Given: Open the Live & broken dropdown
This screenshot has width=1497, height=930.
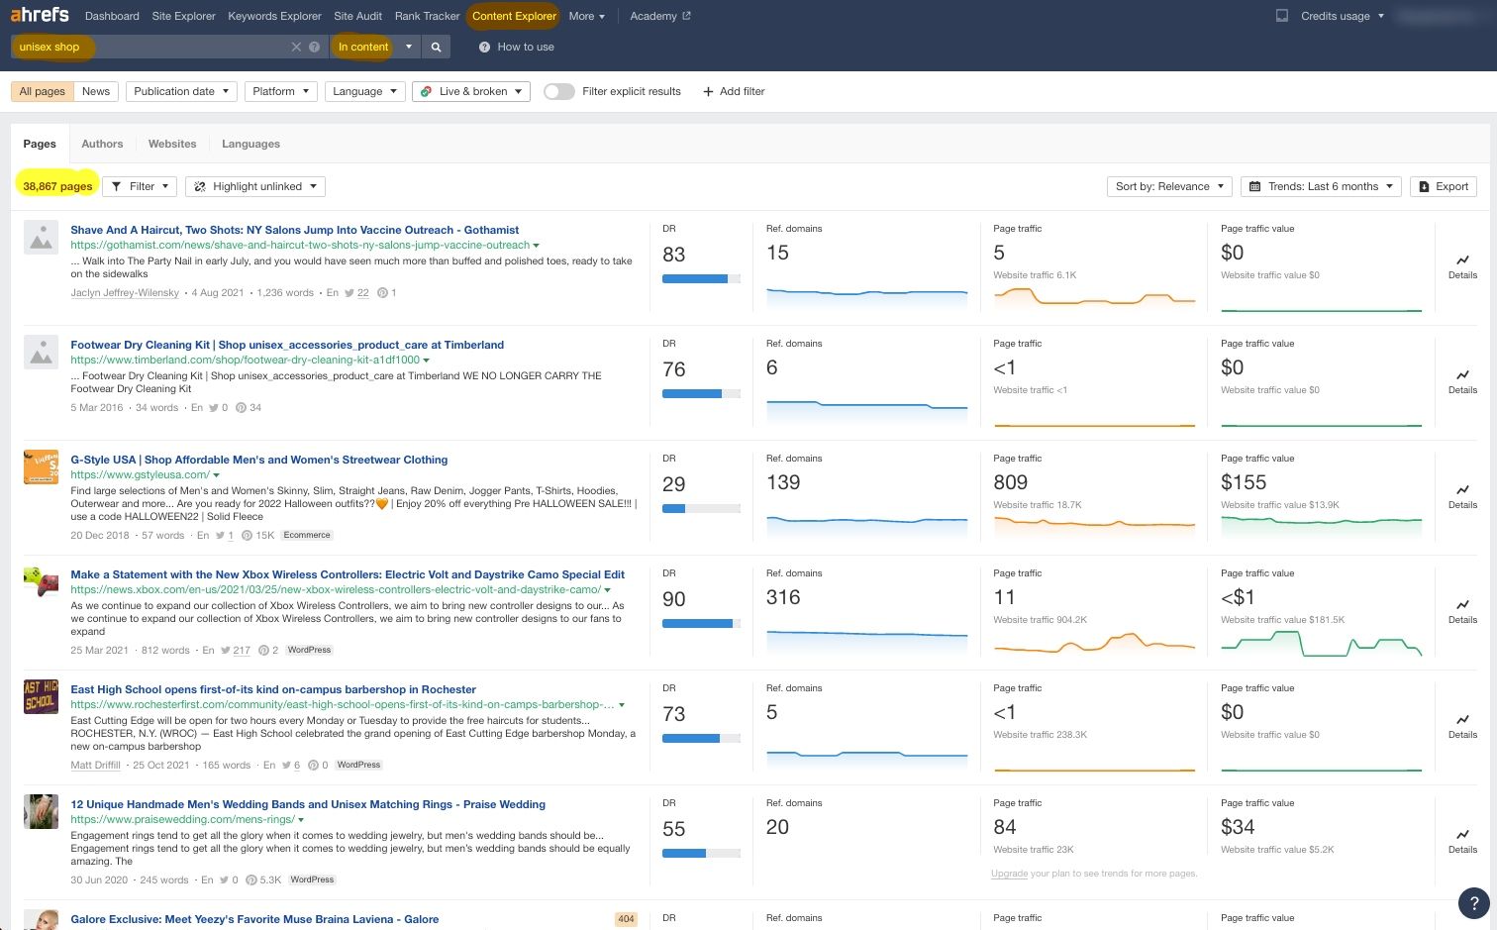Looking at the screenshot, I should point(471,91).
